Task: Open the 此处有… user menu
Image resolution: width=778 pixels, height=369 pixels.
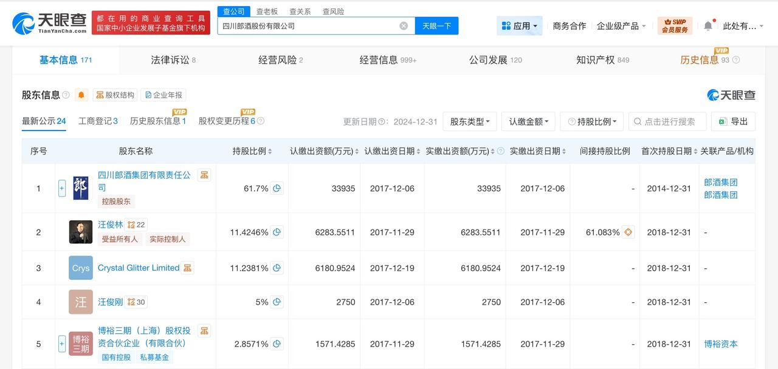Action: tap(743, 25)
